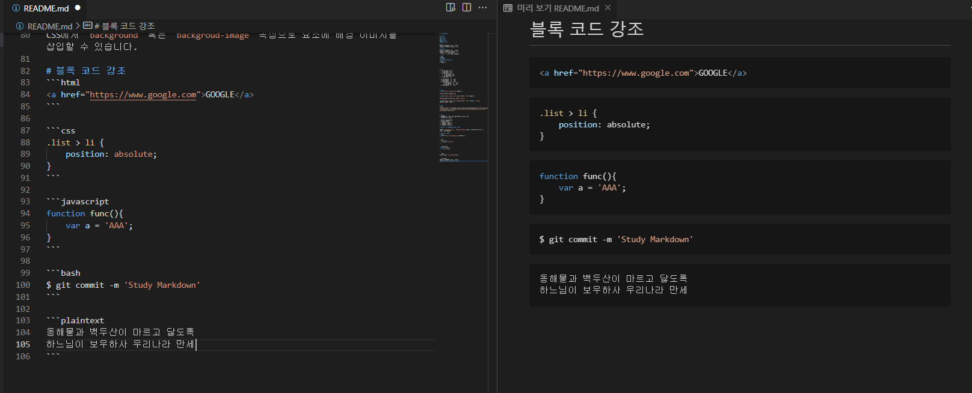Click "var a = 'AAA';" in the editor

pos(99,225)
